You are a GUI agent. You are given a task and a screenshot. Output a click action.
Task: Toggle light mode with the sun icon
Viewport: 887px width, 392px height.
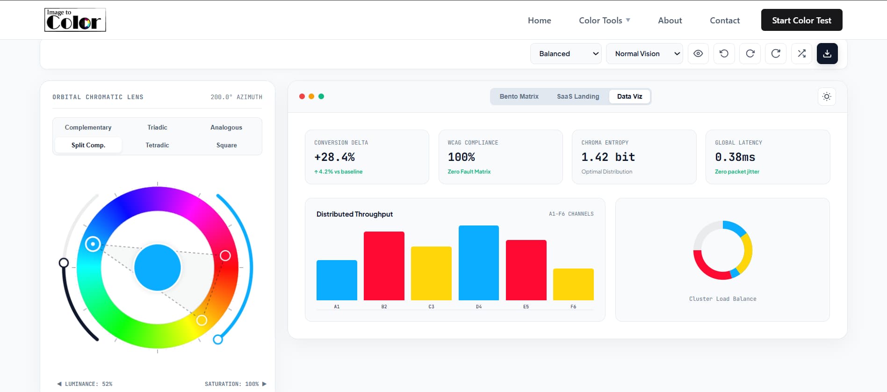(x=827, y=96)
